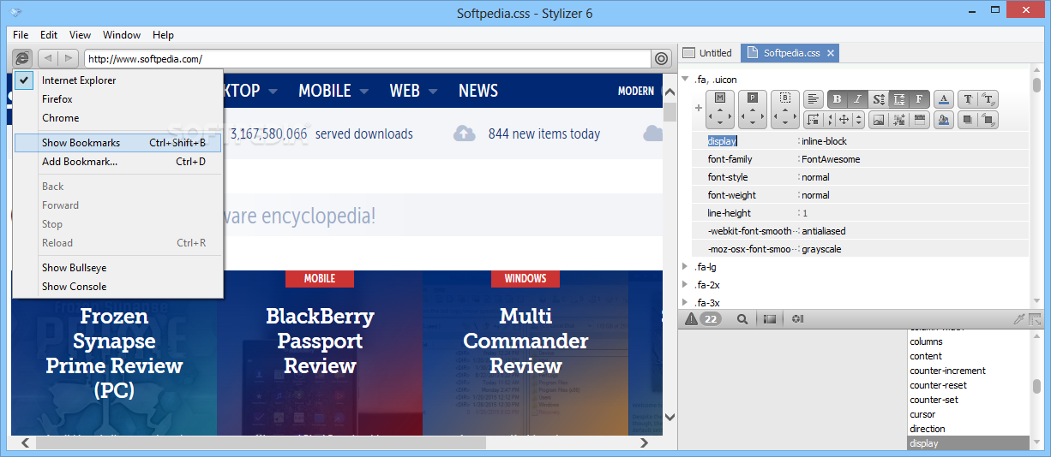Toggle Bold formatting button
The image size is (1051, 457).
point(838,98)
